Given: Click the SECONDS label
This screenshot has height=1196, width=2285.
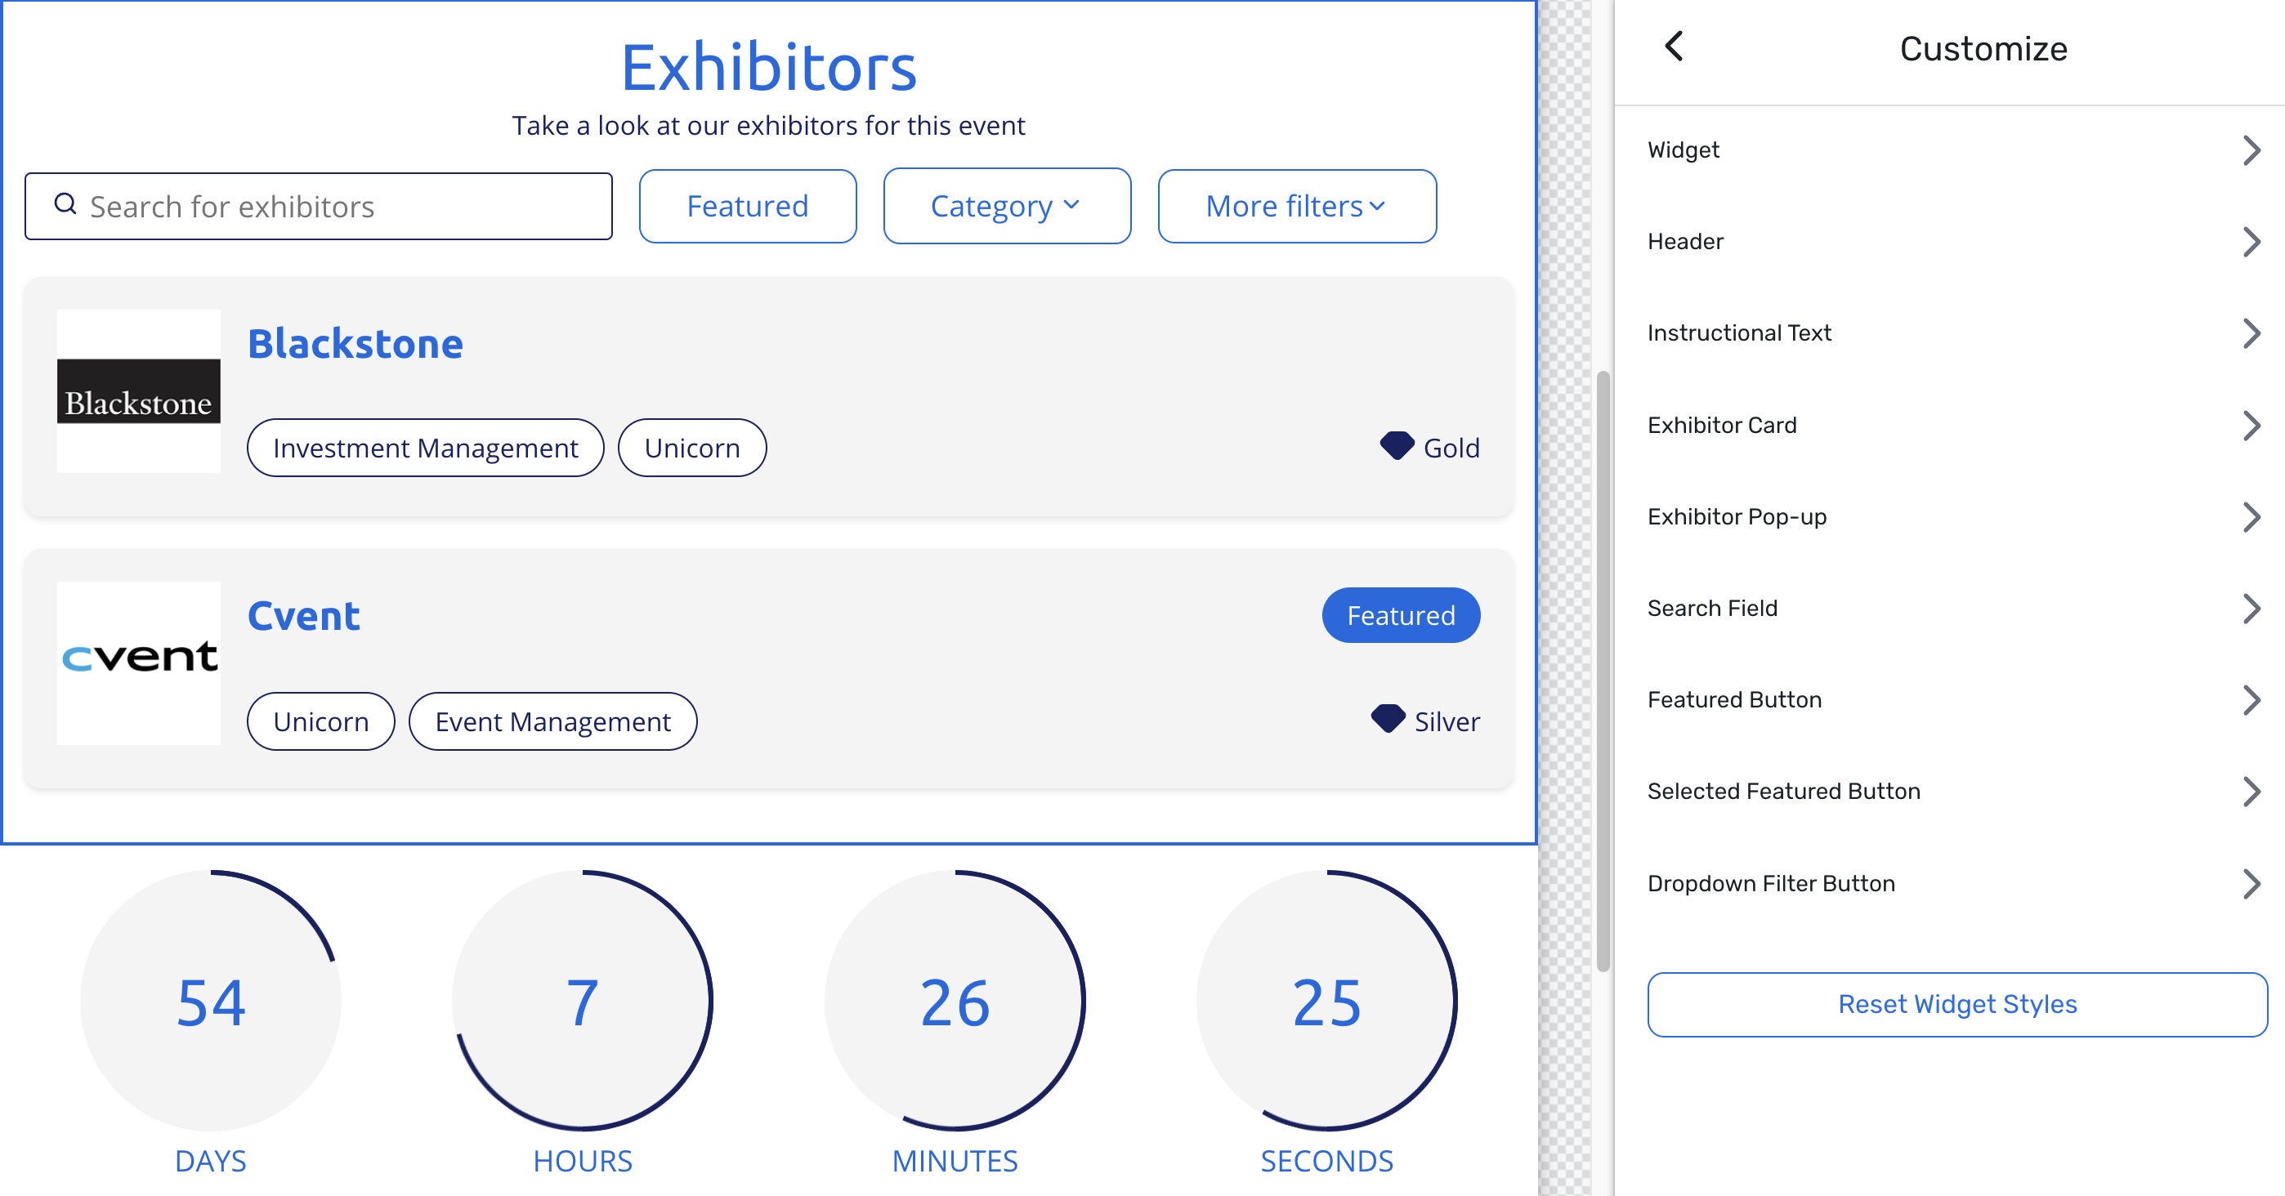Looking at the screenshot, I should coord(1327,1161).
